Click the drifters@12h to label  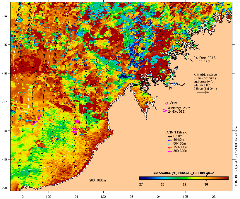[x=179, y=108]
